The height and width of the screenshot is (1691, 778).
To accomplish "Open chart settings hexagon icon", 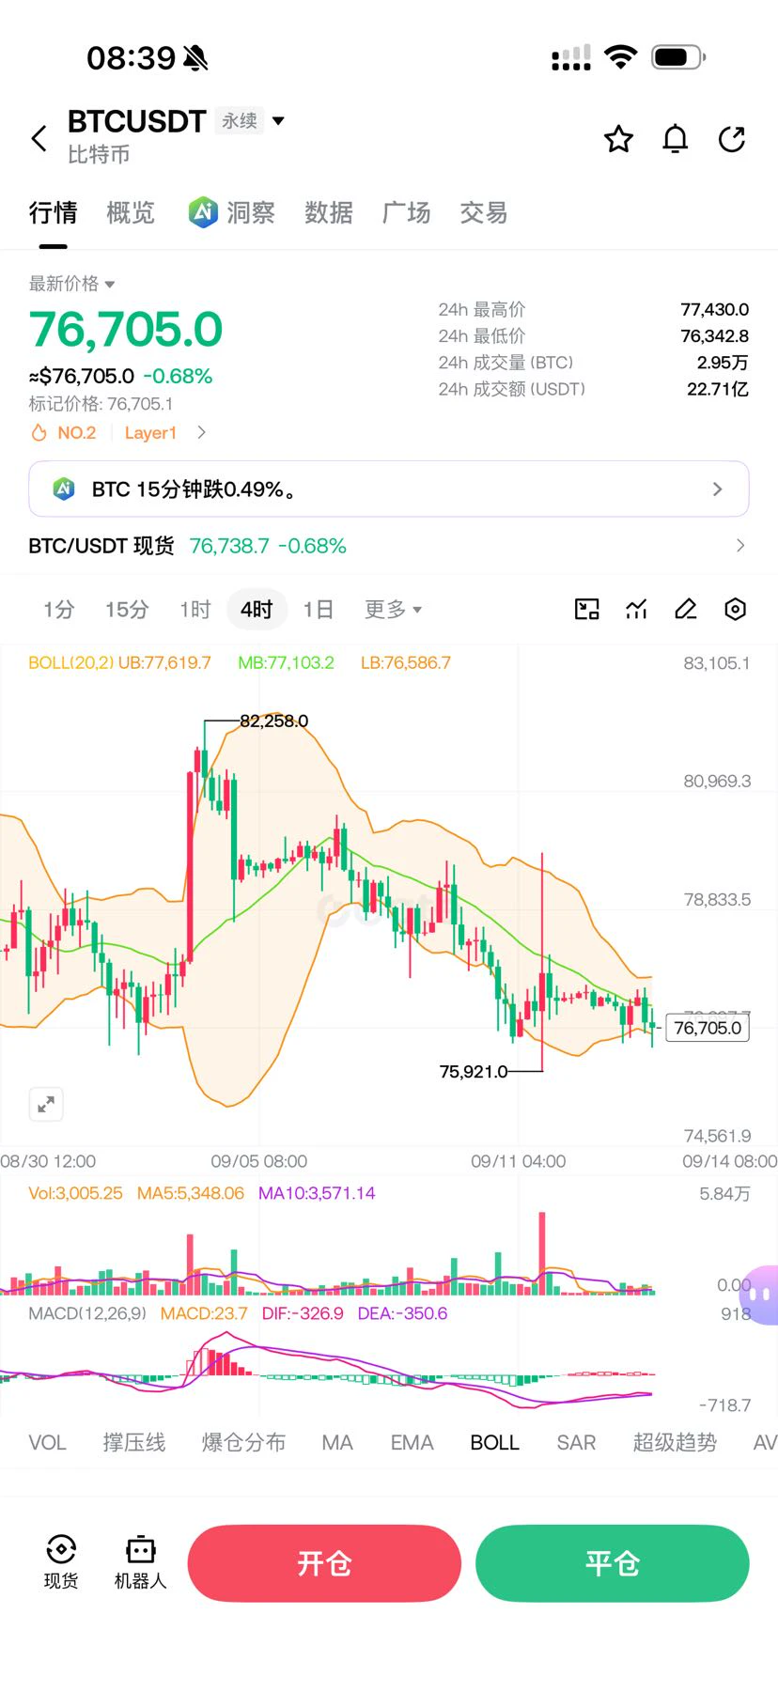I will coord(736,610).
